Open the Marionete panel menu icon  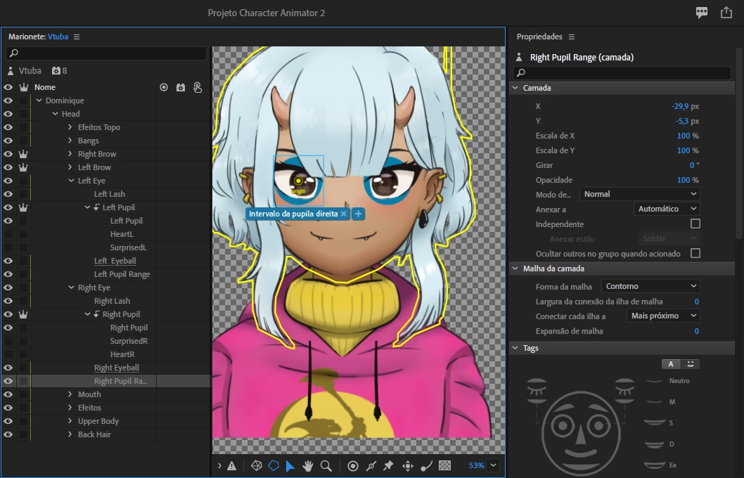pyautogui.click(x=77, y=37)
